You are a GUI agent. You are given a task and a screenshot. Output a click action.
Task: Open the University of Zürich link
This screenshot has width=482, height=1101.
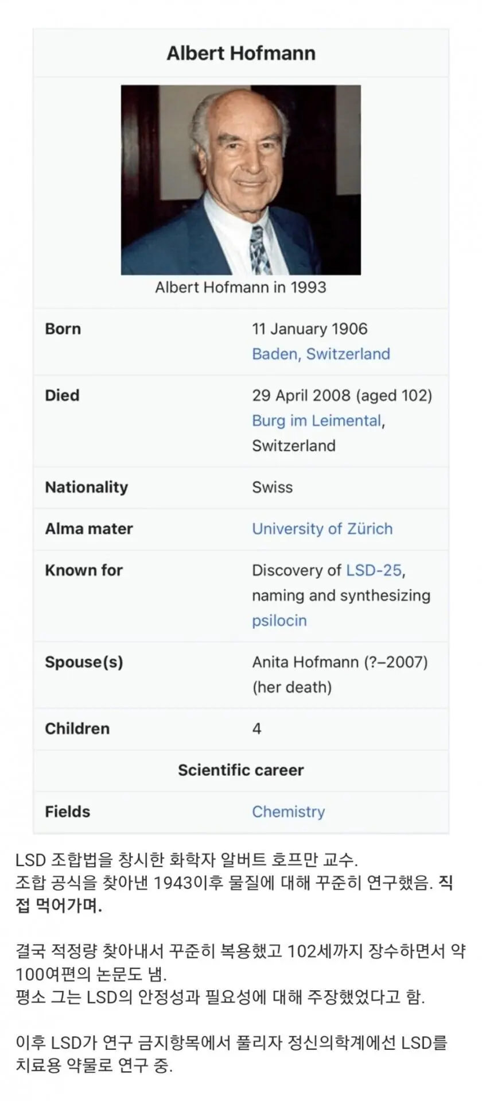[x=322, y=528]
